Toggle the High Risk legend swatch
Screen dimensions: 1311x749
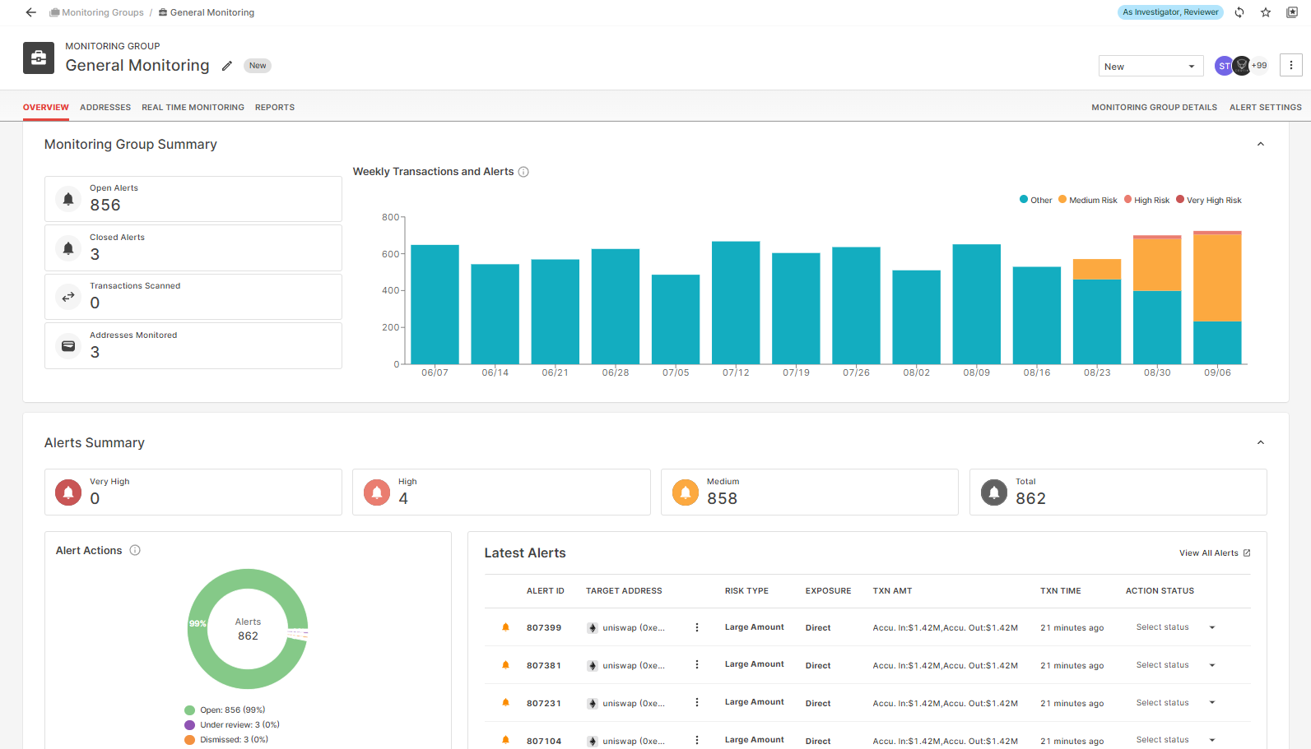click(x=1128, y=199)
